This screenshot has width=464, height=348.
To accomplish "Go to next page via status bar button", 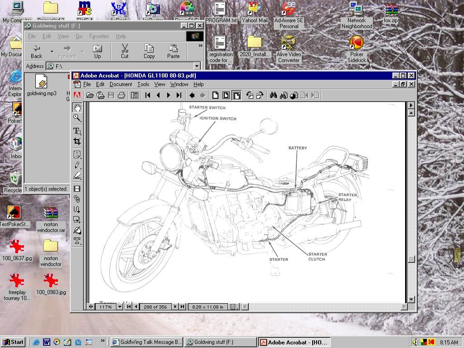I will (175, 307).
